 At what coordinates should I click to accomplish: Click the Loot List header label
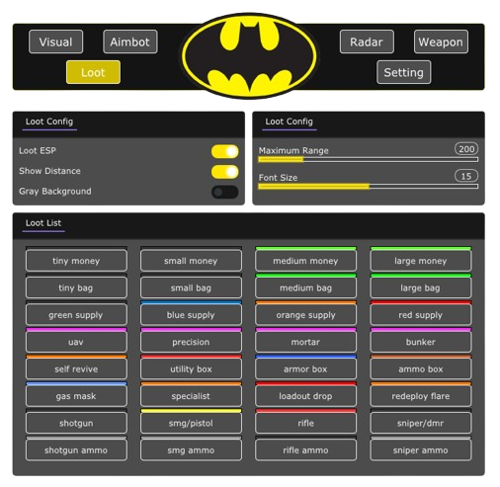[43, 223]
